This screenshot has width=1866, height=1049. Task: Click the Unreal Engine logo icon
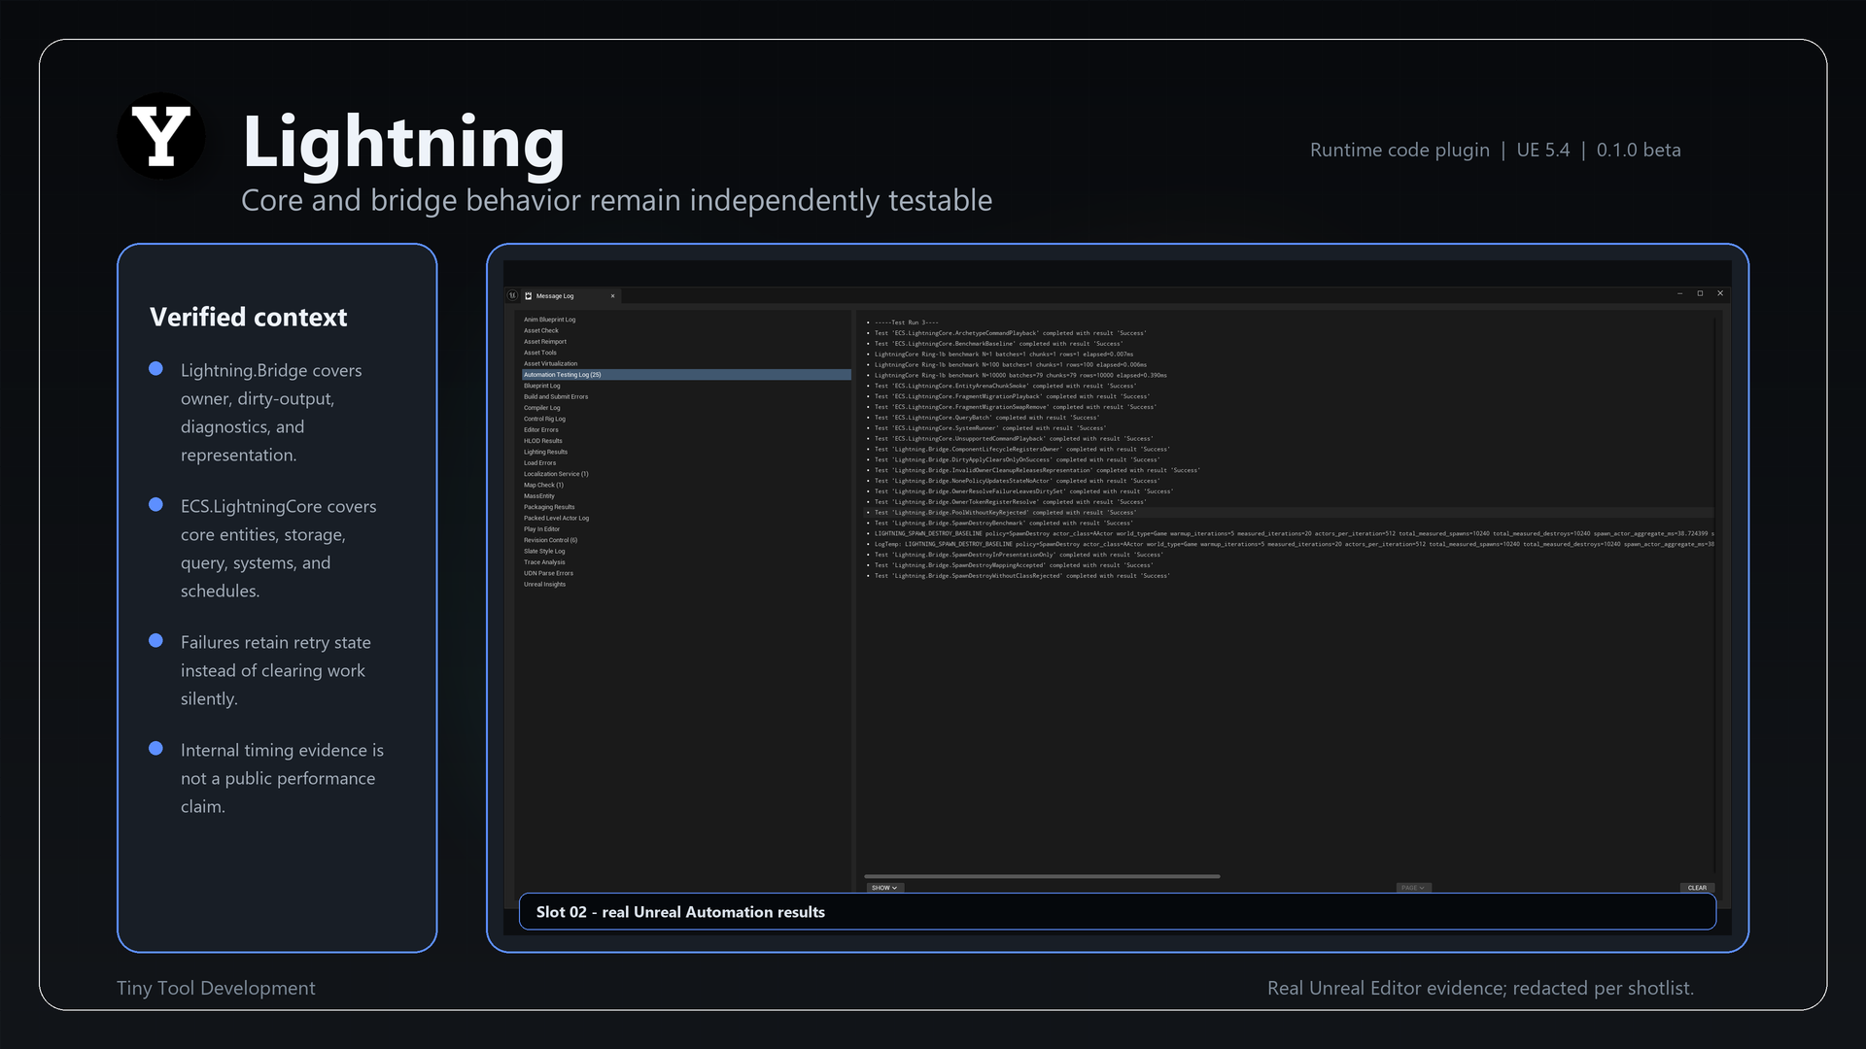(x=512, y=295)
